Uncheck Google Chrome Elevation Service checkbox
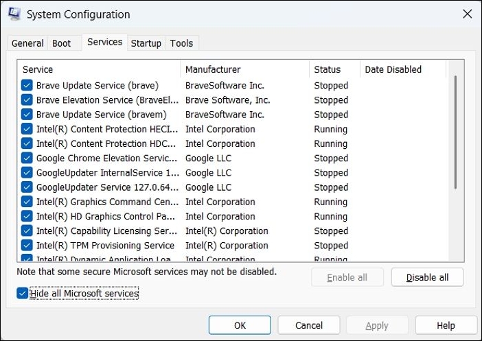 coord(27,158)
